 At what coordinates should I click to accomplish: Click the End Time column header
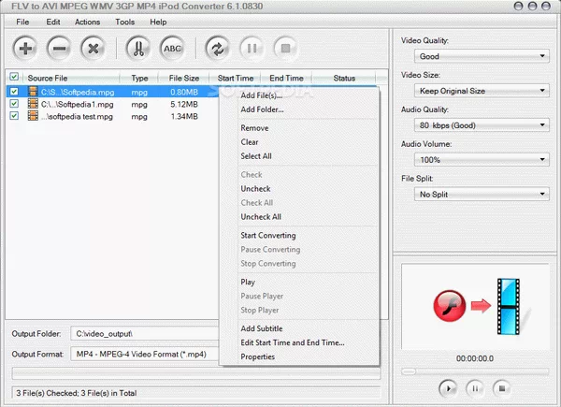point(286,78)
